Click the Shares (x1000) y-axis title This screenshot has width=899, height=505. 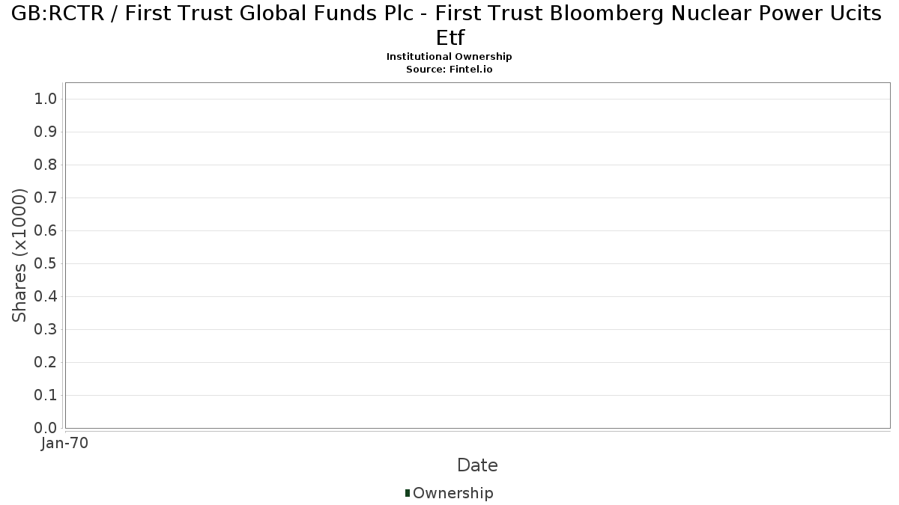click(x=20, y=255)
